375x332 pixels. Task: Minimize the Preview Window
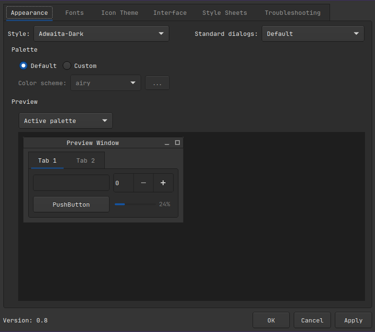coord(167,143)
